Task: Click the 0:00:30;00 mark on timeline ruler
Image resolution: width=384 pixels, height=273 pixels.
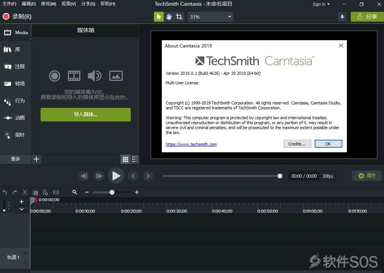Action: click(x=177, y=211)
